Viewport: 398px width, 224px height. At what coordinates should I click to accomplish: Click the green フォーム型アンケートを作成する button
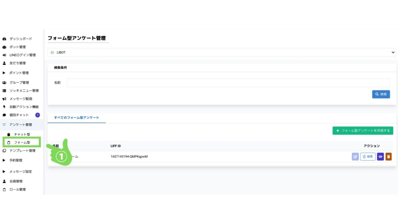tap(363, 131)
